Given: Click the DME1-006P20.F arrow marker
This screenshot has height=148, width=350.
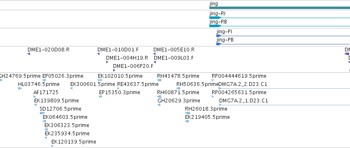Looking at the screenshot, I should coord(114,70).
